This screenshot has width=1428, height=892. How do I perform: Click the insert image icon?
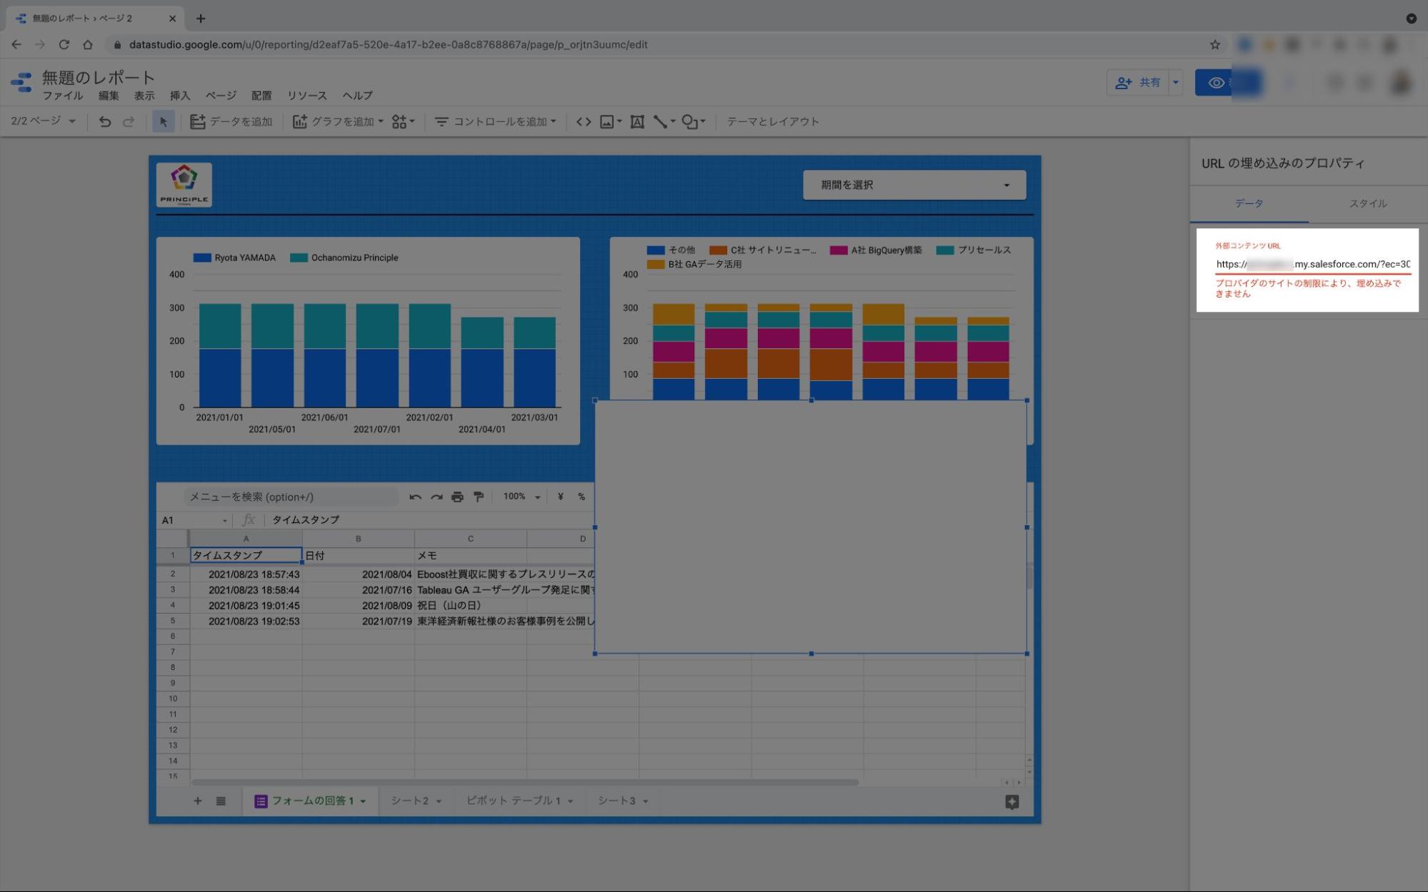(x=606, y=122)
